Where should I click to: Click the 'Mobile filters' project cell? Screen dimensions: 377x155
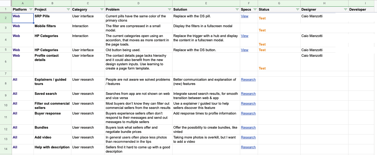52,28
